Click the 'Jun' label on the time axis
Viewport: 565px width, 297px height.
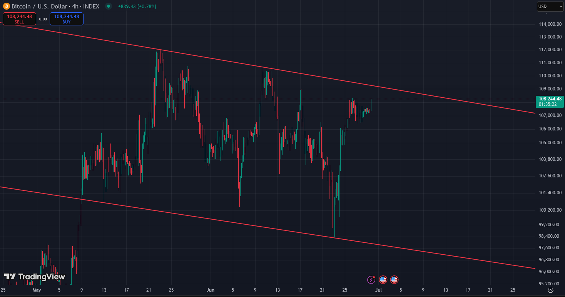(210, 290)
